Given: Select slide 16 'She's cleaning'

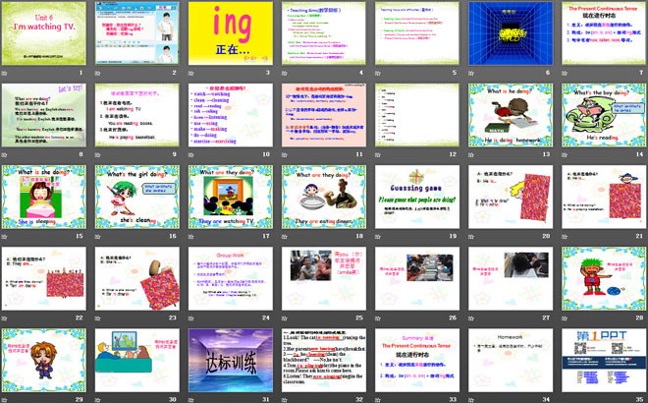Looking at the screenshot, I should (137, 197).
